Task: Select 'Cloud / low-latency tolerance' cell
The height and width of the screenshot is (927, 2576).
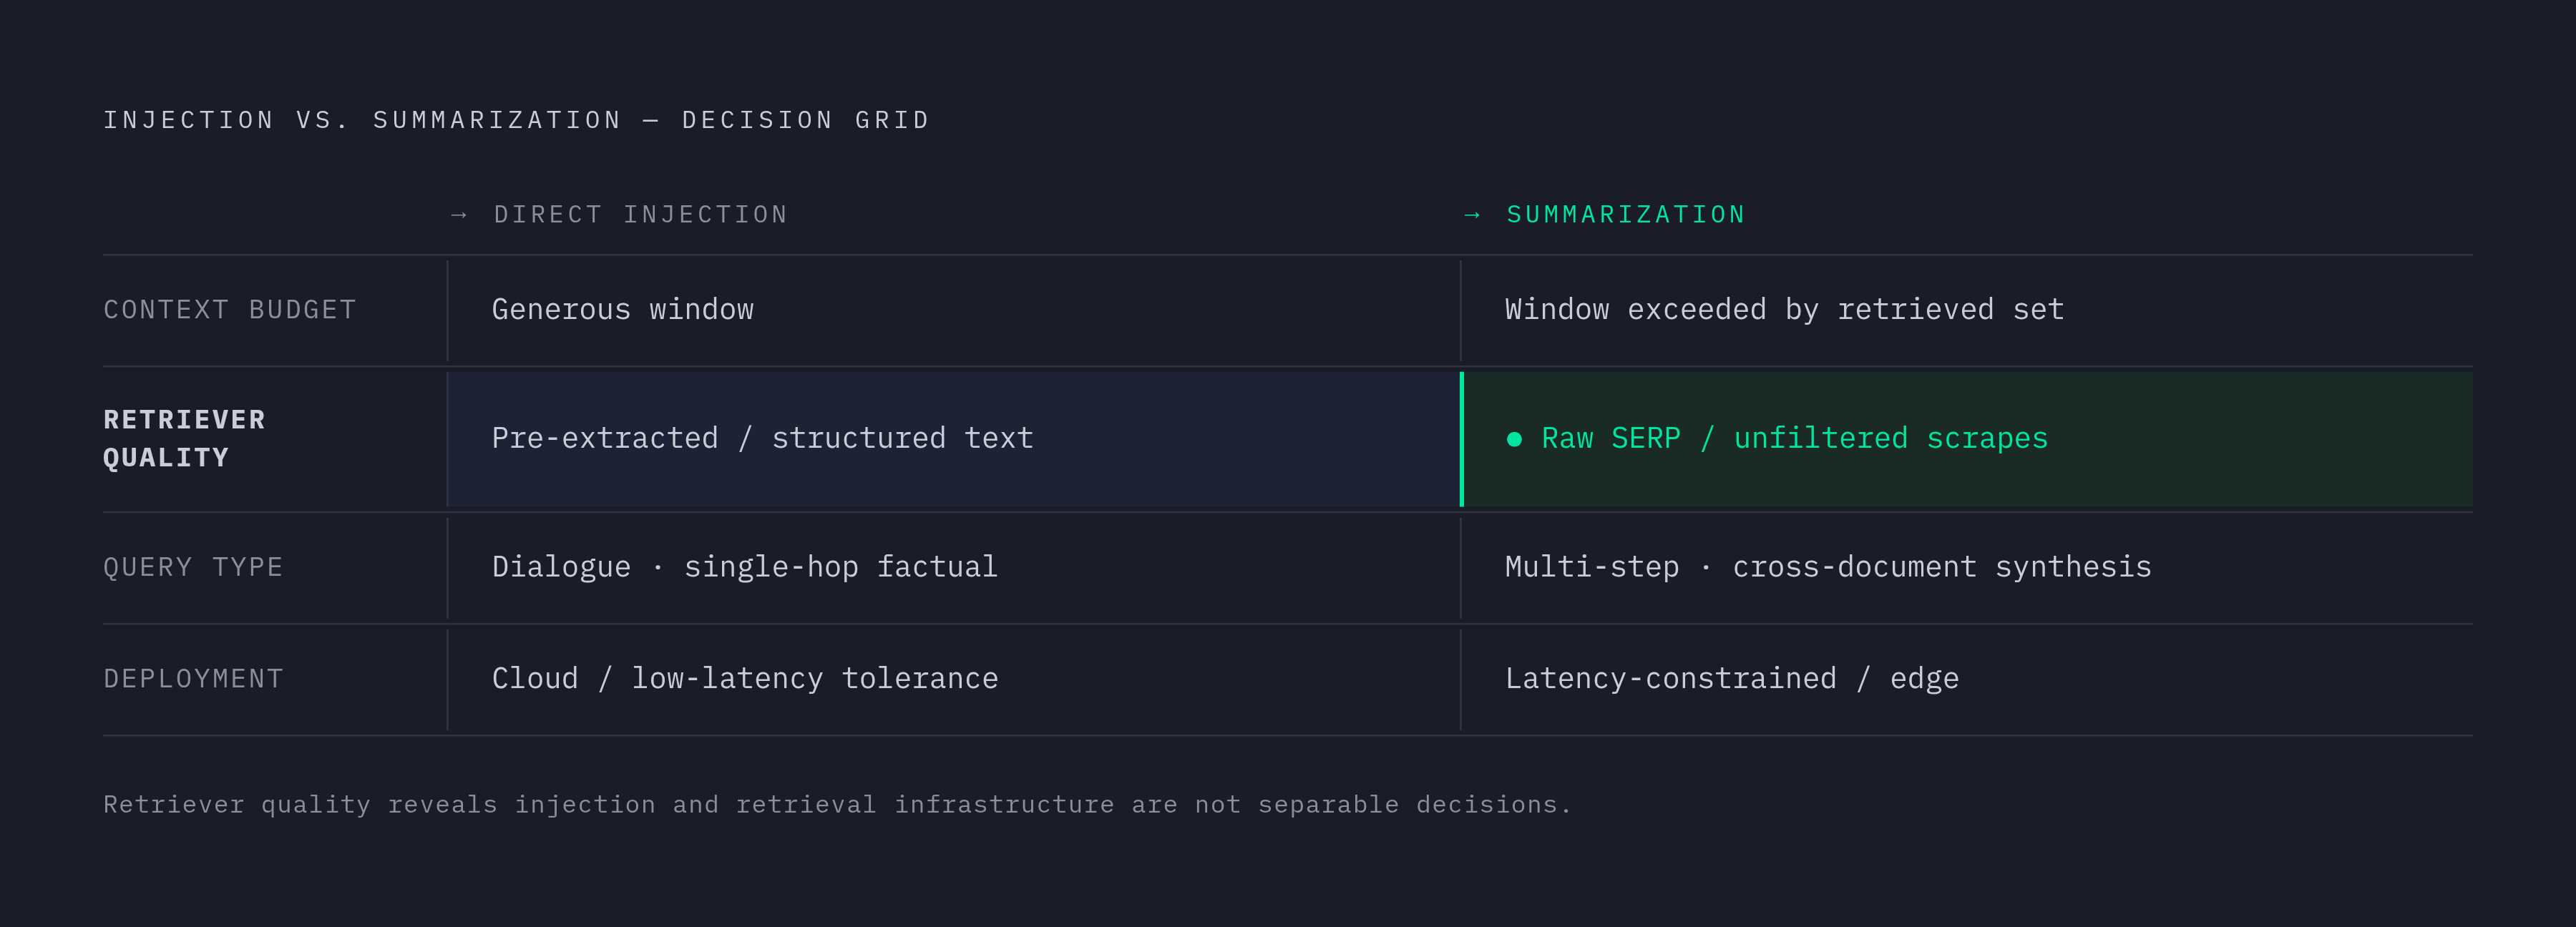Action: pyautogui.click(x=954, y=679)
